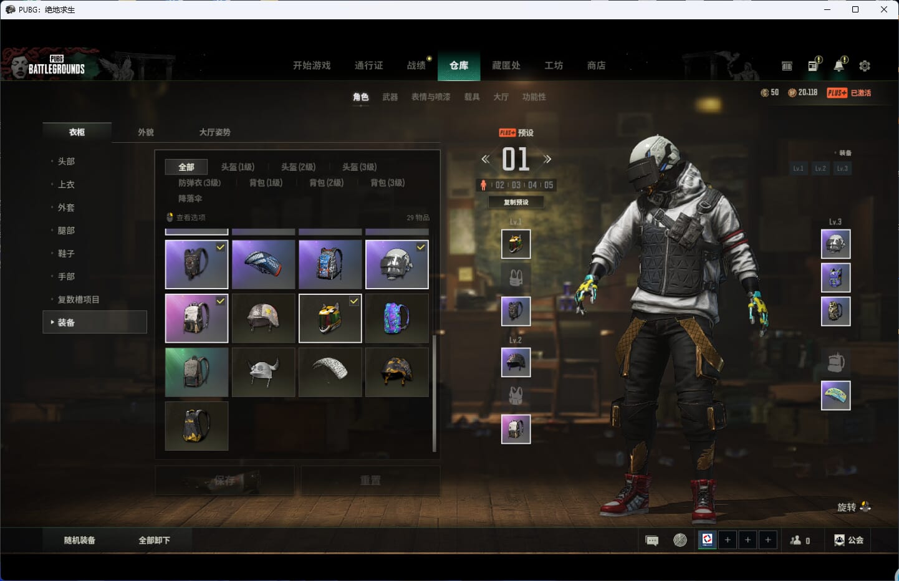Expand the 头部 category
The height and width of the screenshot is (581, 899).
click(66, 161)
